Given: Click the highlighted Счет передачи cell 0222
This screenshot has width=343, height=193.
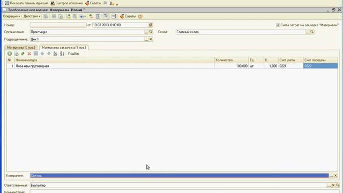Looking at the screenshot, I should (320, 66).
